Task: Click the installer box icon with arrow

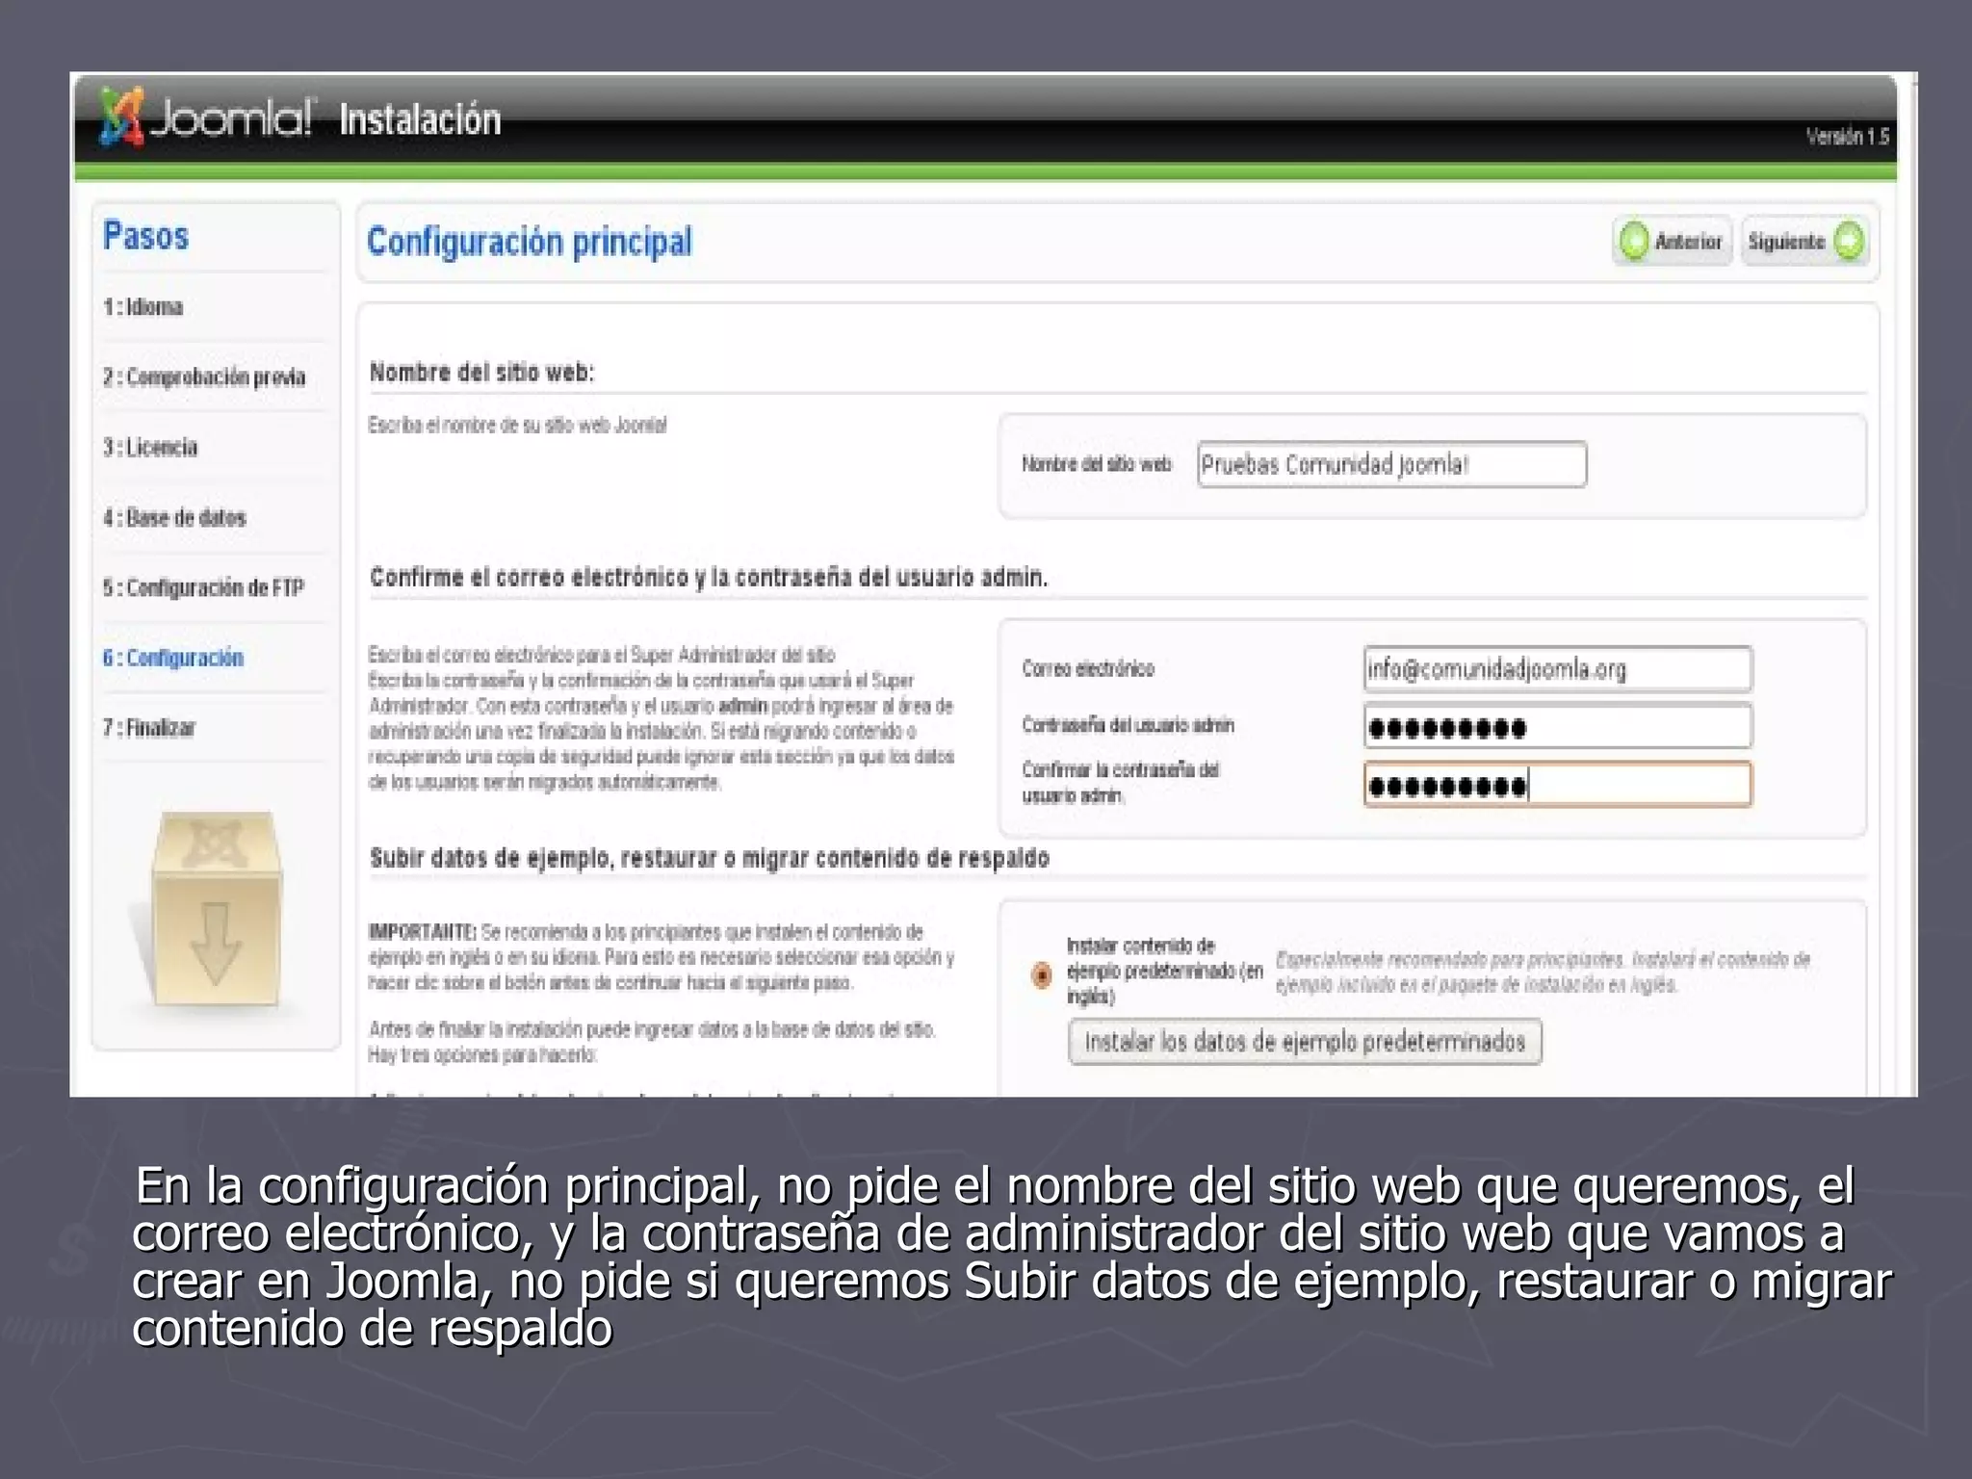Action: pos(216,911)
